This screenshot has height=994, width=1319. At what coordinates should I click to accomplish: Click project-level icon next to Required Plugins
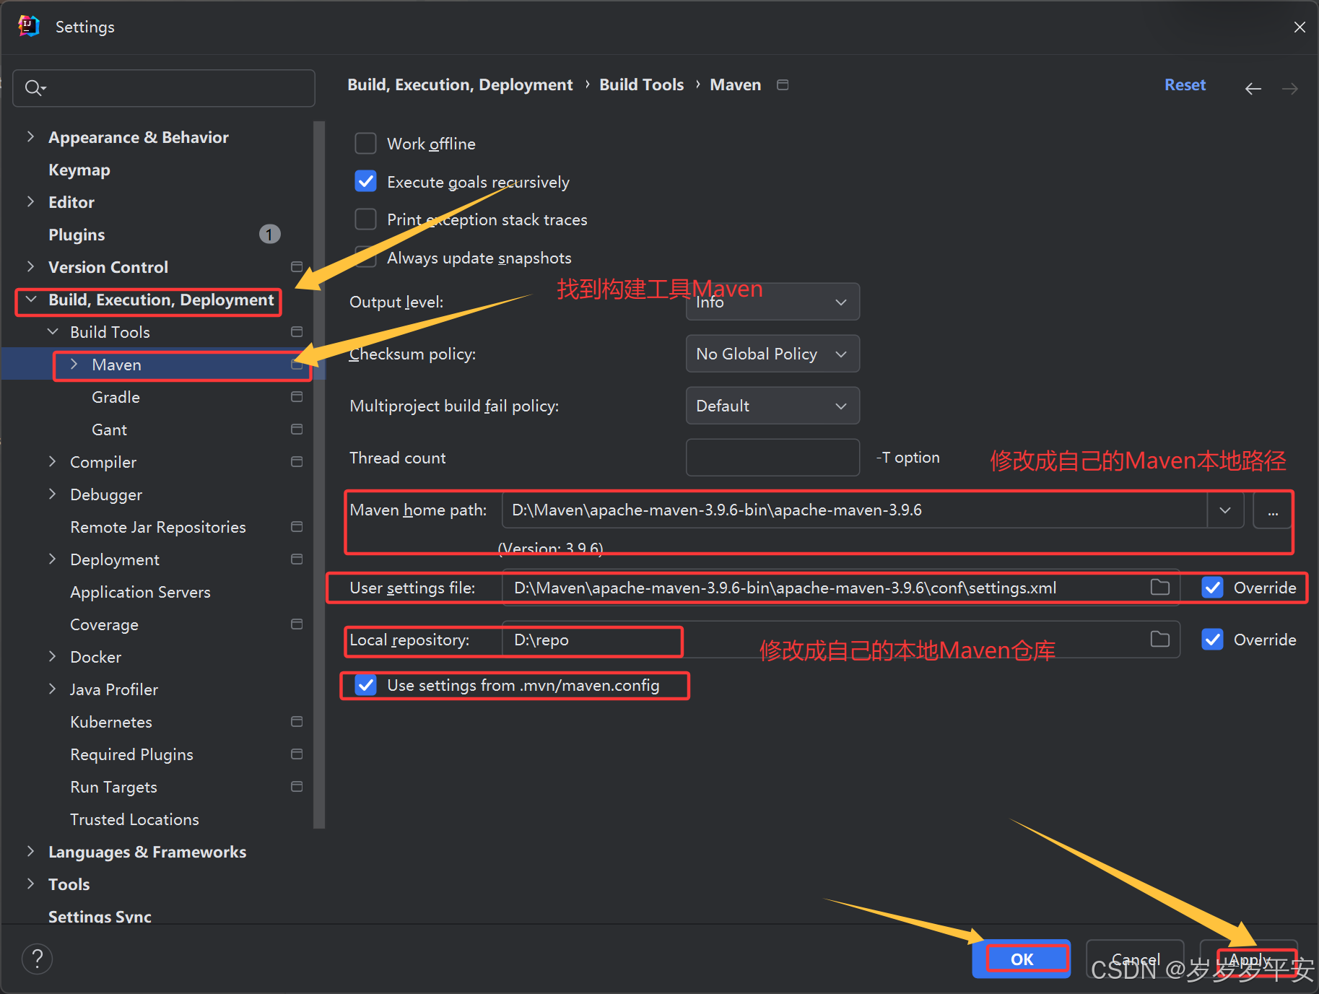click(297, 754)
